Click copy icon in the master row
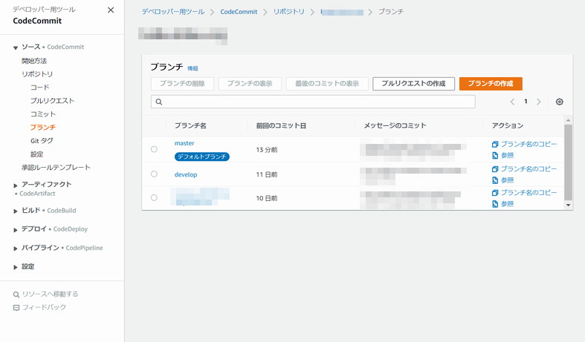Screen dimensions: 585x342 (495, 144)
